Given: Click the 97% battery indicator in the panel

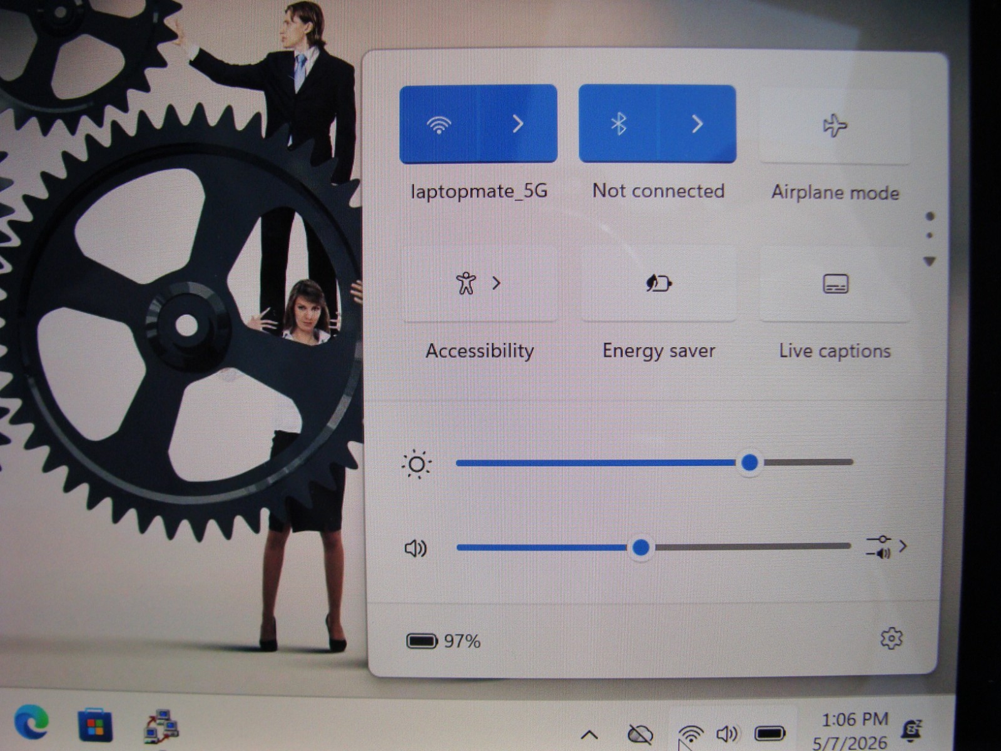Looking at the screenshot, I should 444,641.
